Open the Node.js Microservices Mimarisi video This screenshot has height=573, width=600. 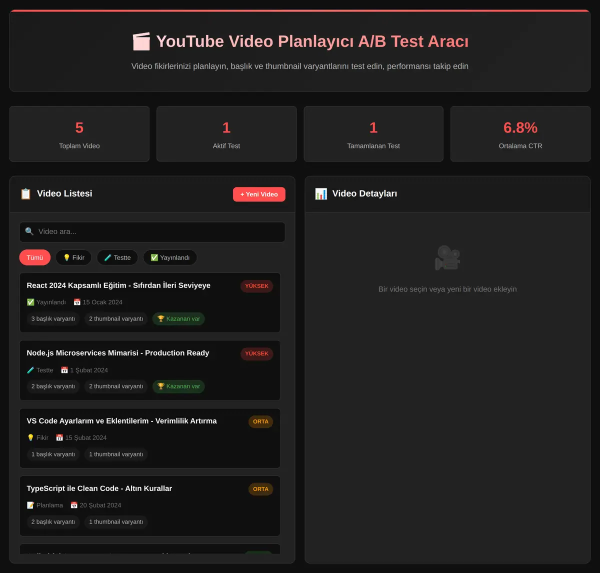point(150,370)
